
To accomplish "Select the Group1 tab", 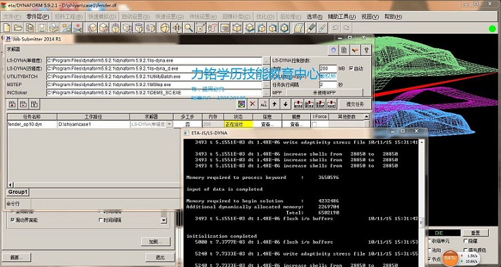I will pyautogui.click(x=18, y=192).
